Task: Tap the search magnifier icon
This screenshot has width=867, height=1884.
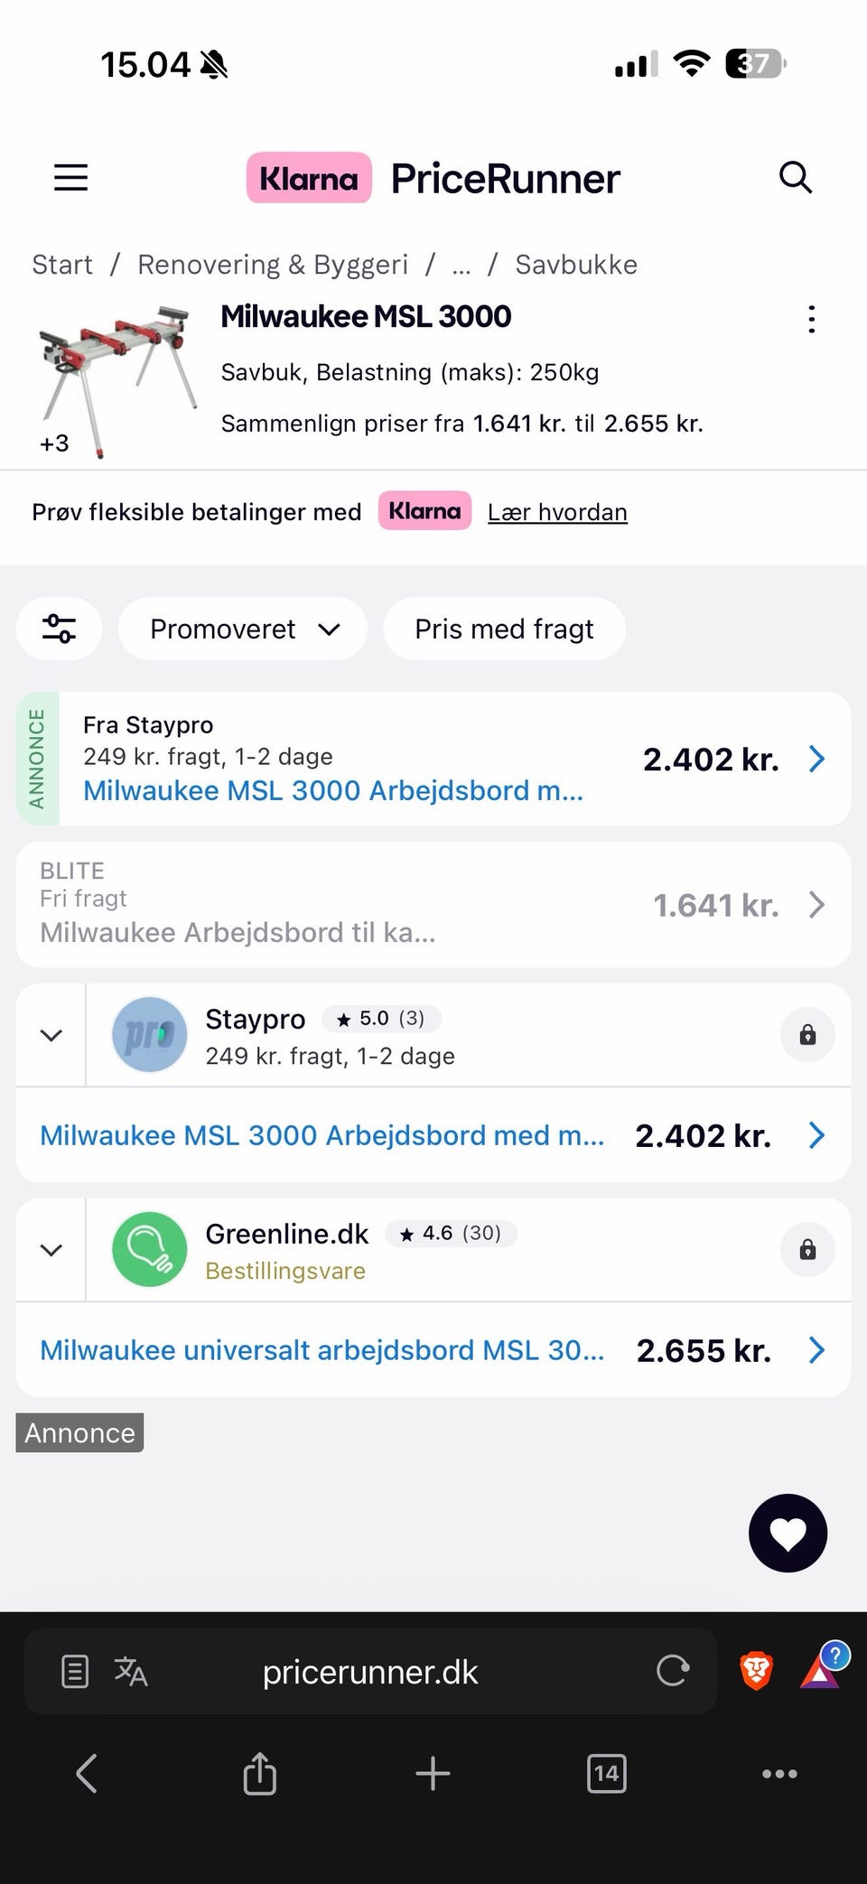Action: tap(796, 177)
